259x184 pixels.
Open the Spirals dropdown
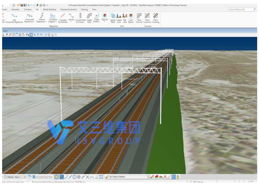coord(71,18)
